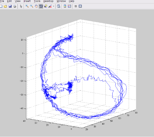Screen dimensions: 154x137
Task: Hide plot tools with the gray square icon
Action: click(76, 6)
